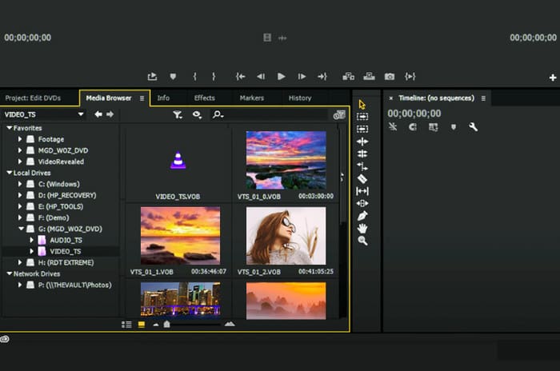This screenshot has width=560, height=371.
Task: Switch to the Effects tab
Action: [x=204, y=98]
